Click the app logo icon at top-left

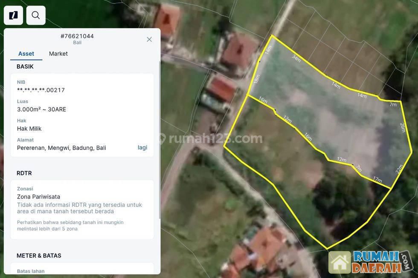[x=13, y=15]
